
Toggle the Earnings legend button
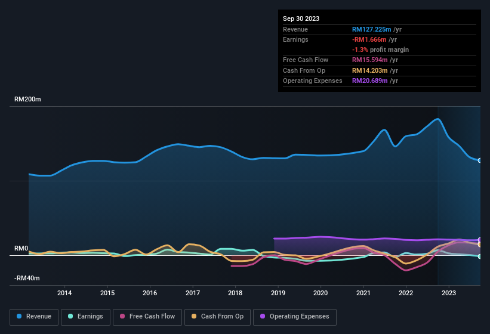click(85, 317)
